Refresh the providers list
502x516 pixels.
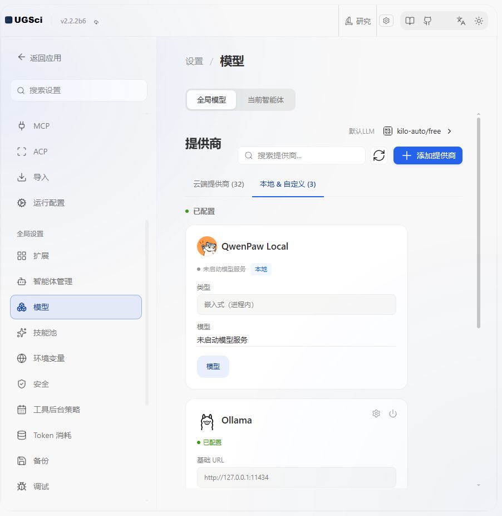[379, 155]
